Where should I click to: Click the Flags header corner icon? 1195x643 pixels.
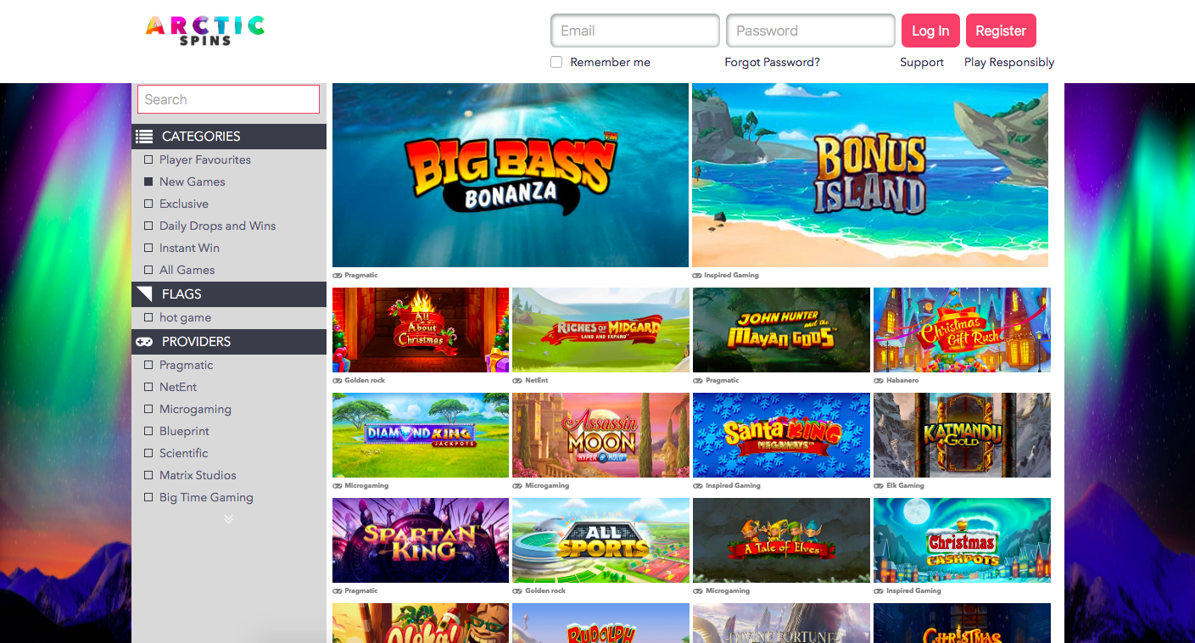point(144,294)
